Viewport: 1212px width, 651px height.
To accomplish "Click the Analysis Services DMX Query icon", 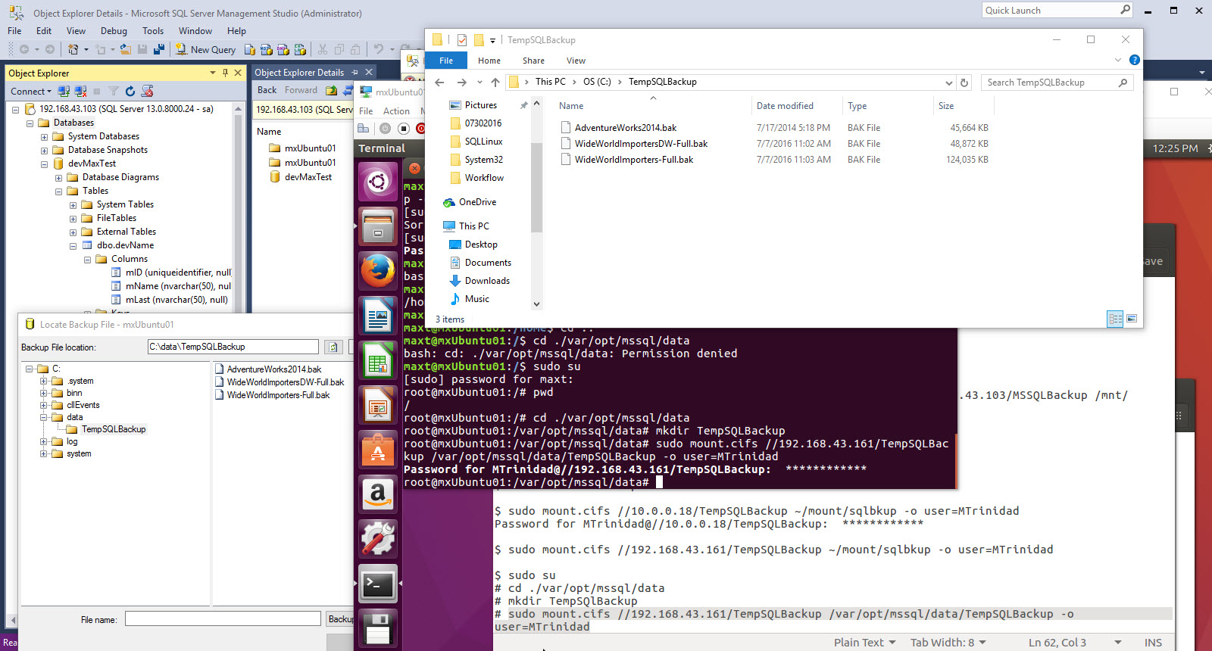I will coord(283,49).
